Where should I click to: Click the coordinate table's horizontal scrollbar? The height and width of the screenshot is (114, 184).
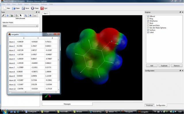click(x=33, y=92)
